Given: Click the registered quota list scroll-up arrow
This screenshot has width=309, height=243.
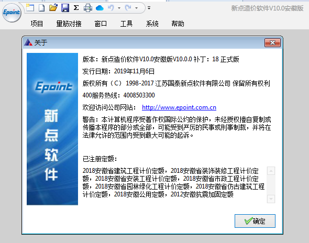Looking at the screenshot, I should click(x=271, y=171).
